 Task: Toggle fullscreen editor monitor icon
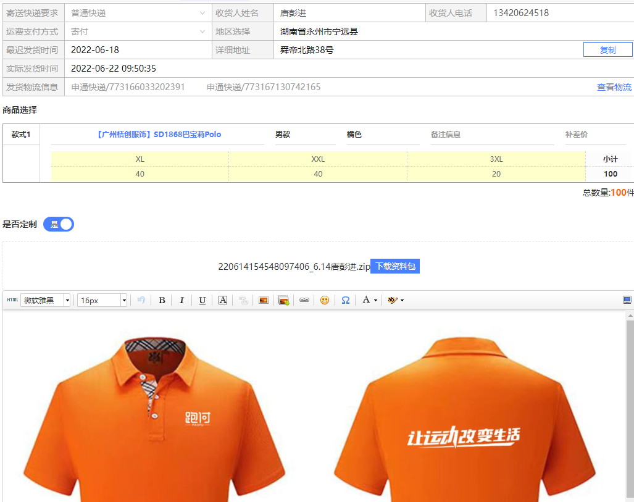tap(627, 300)
